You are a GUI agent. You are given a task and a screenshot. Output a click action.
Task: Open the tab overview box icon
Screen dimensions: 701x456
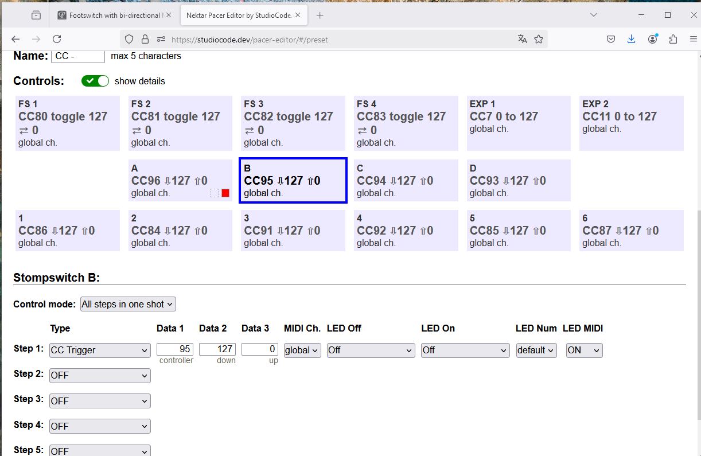pos(36,15)
